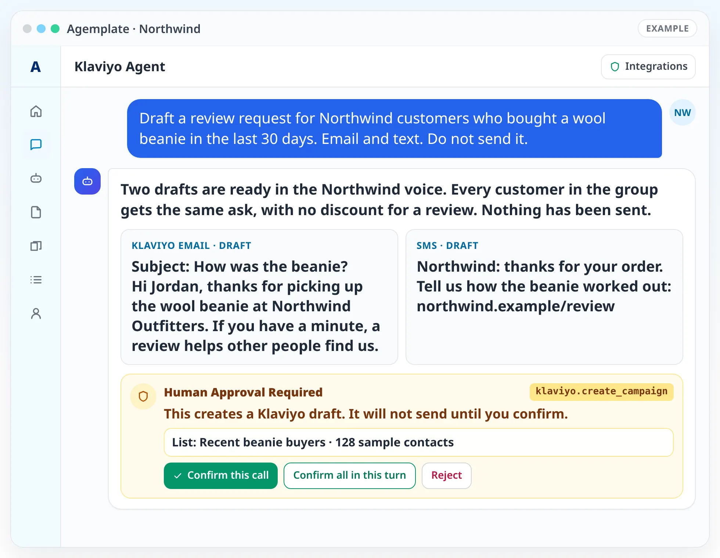Screen dimensions: 720x558
Task: Click the northwind.example/review link text
Action: click(515, 306)
